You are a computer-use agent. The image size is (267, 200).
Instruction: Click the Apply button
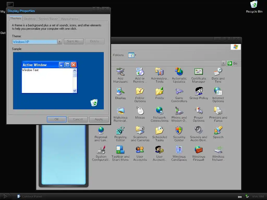pyautogui.click(x=99, y=119)
